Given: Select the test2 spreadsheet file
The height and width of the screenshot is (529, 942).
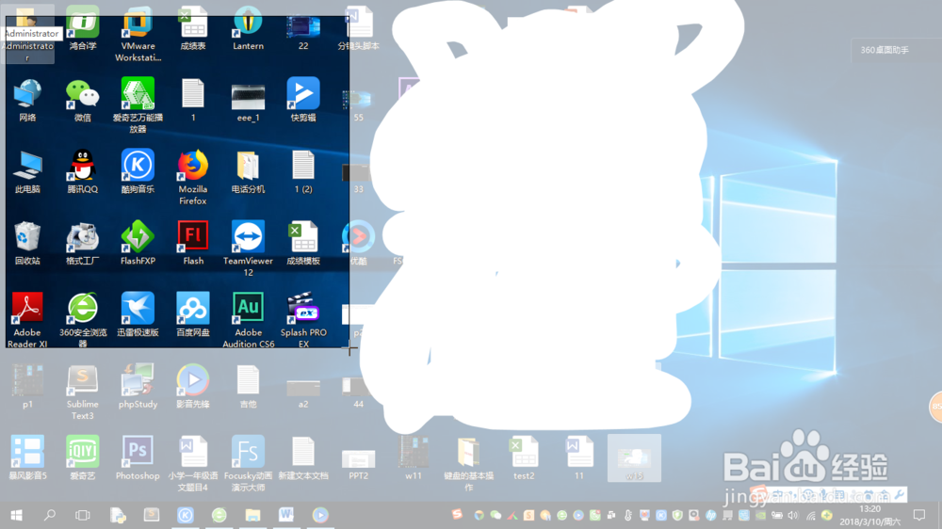Looking at the screenshot, I should click(x=524, y=458).
